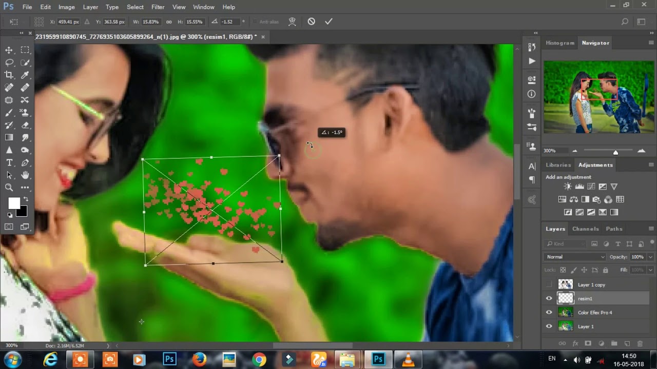The height and width of the screenshot is (369, 657).
Task: Add a Photo Filter adjustment
Action: [596, 199]
